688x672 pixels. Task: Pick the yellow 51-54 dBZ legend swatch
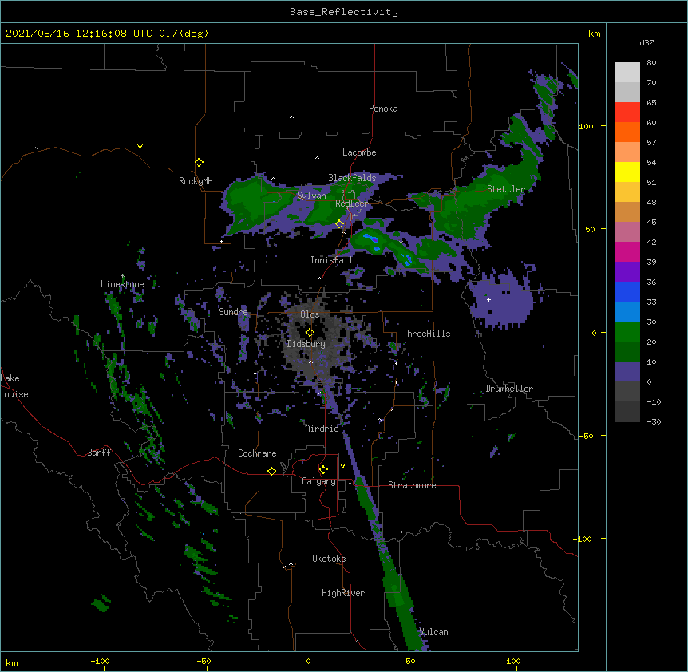627,172
